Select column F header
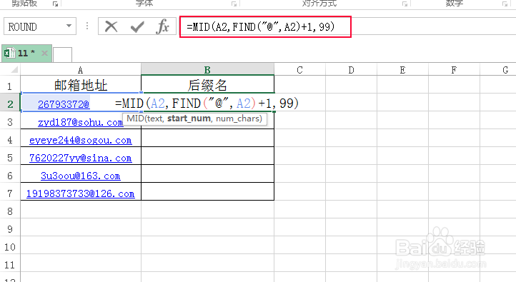The width and height of the screenshot is (516, 282). coord(454,69)
